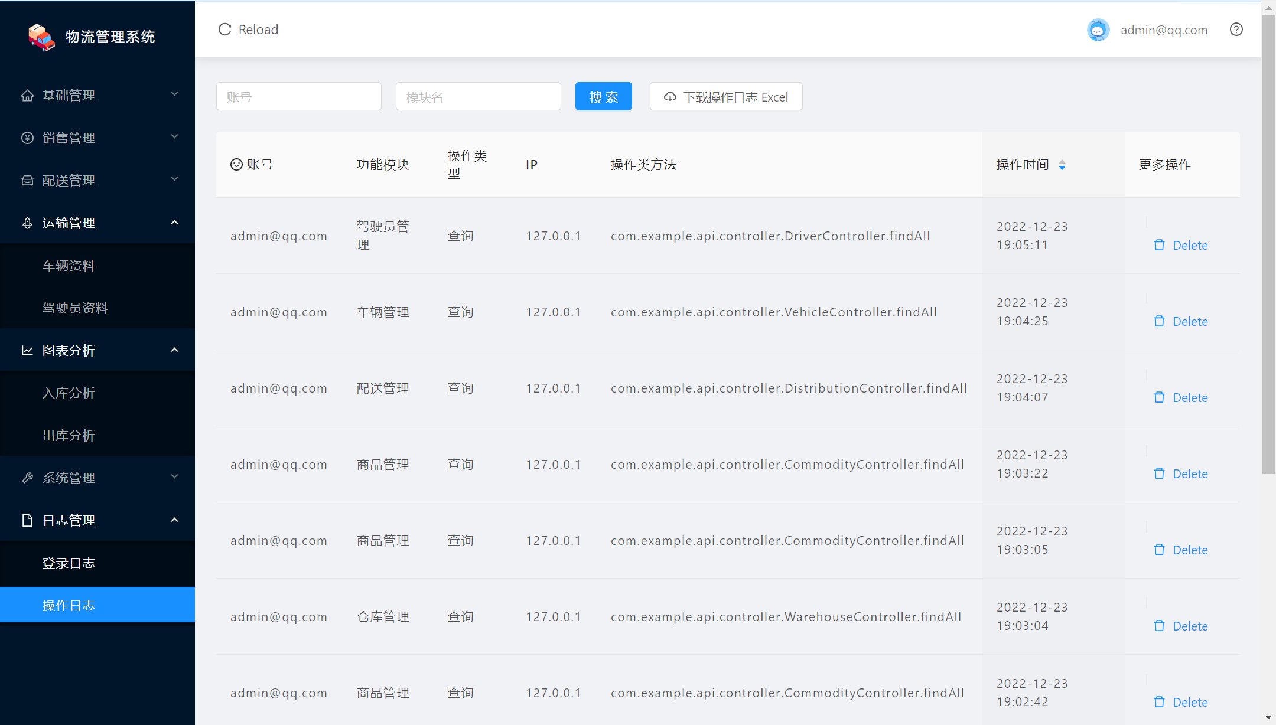Click the cloud download icon in Excel button
This screenshot has width=1276, height=725.
[670, 97]
